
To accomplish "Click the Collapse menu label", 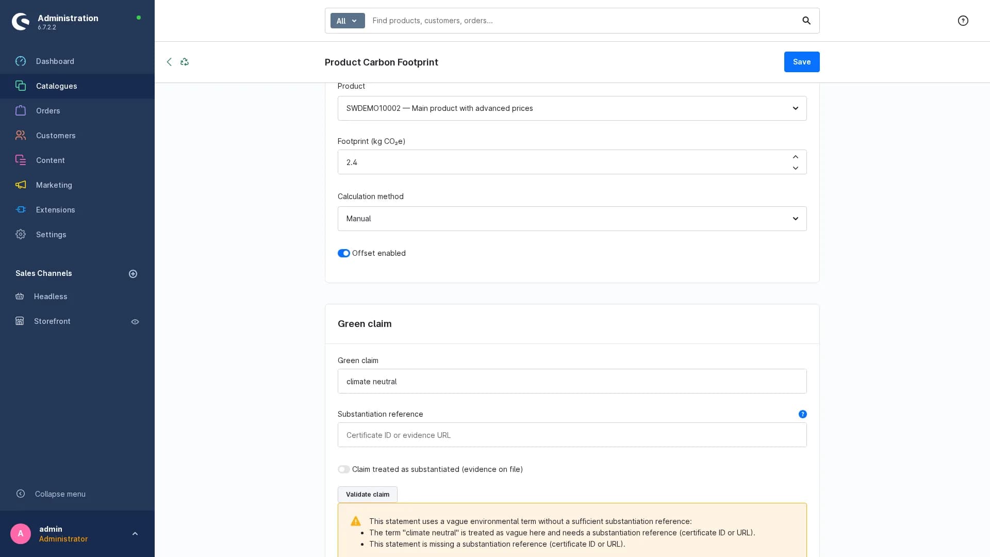I will [60, 494].
